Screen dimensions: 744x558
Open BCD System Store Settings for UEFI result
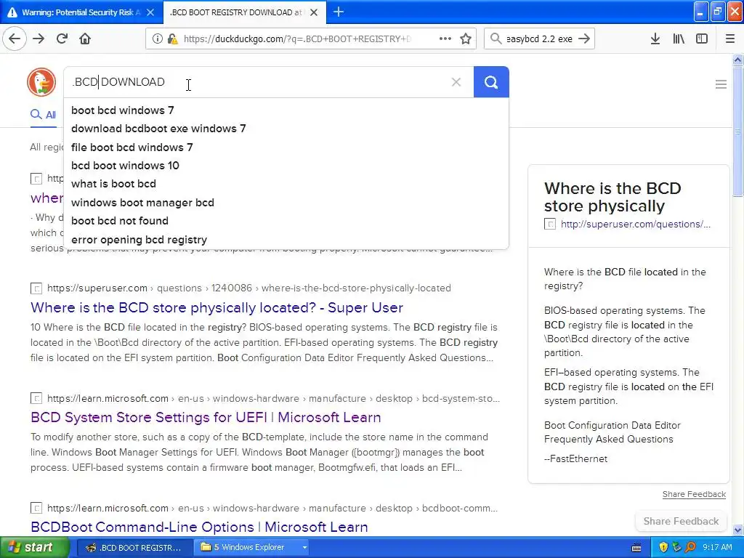206,418
